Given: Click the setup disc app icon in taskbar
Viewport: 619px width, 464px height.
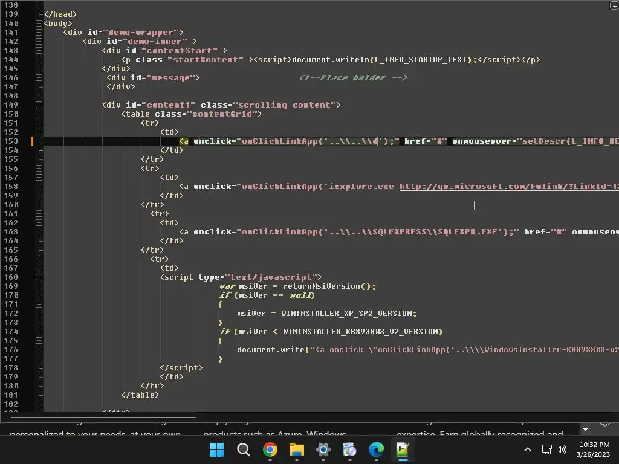Looking at the screenshot, I should click(349, 449).
